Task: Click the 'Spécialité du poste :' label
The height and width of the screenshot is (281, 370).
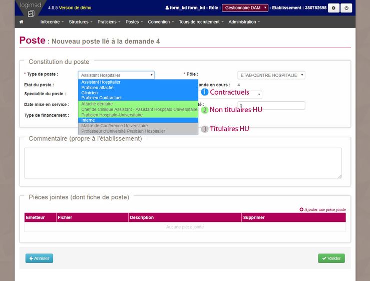Action: tap(45, 94)
